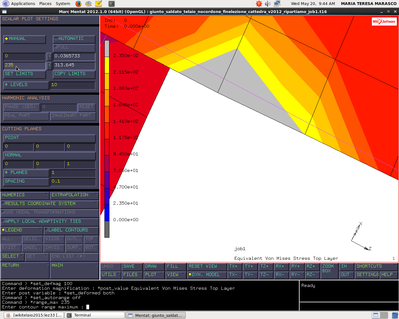Open the terminal launcher icon in panel

click(111, 4)
